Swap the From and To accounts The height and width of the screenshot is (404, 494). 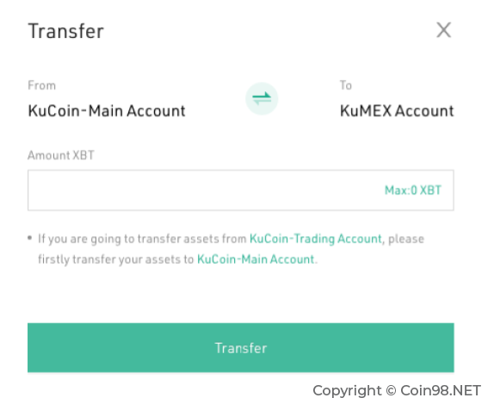(262, 98)
